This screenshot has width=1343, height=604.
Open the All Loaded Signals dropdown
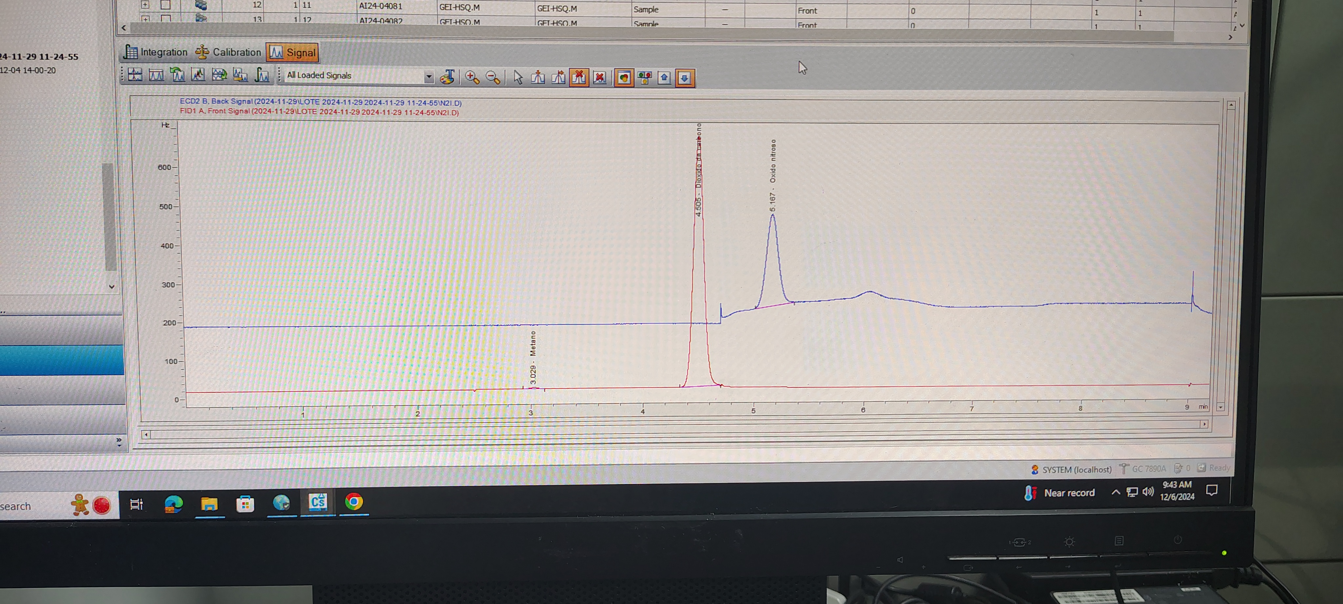point(429,77)
